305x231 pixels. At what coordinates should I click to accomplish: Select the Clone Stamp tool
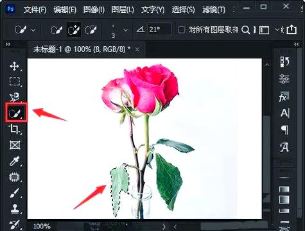tap(15, 209)
